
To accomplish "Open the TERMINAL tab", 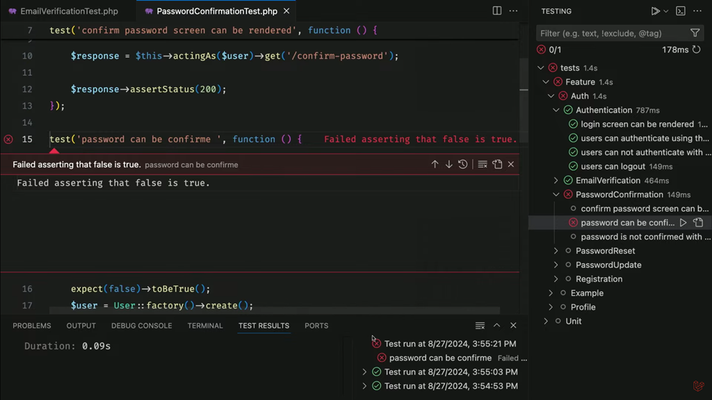I will [x=205, y=326].
